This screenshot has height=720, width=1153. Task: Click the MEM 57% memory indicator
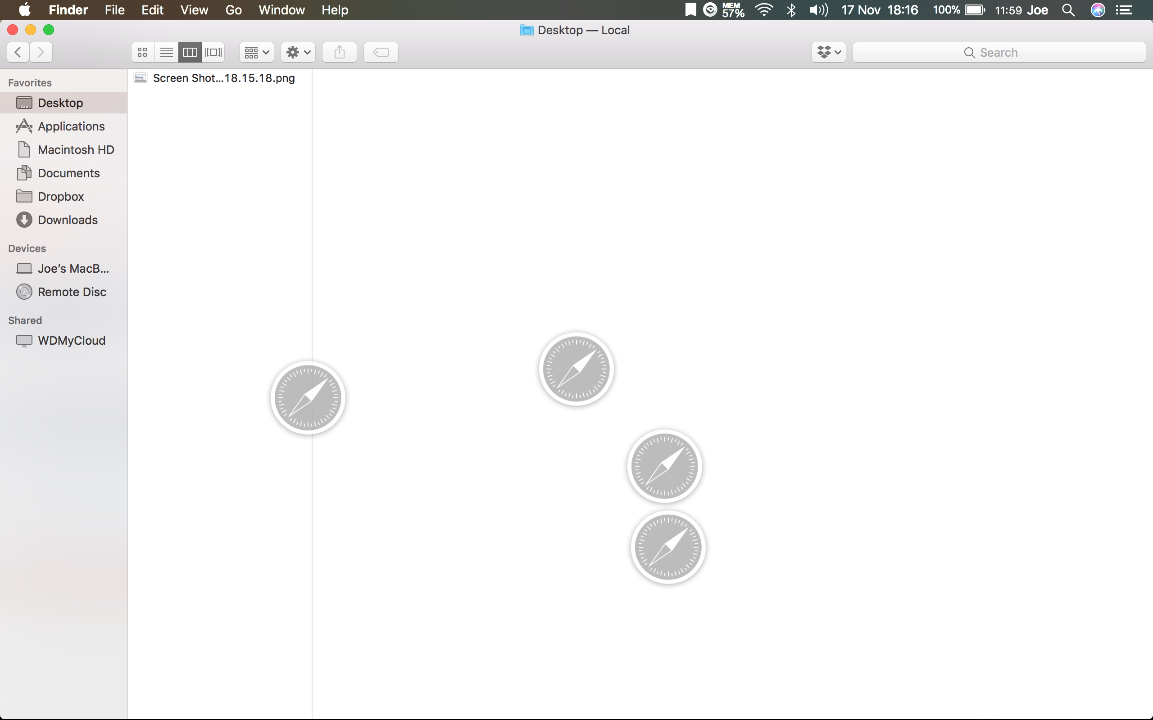pyautogui.click(x=733, y=10)
